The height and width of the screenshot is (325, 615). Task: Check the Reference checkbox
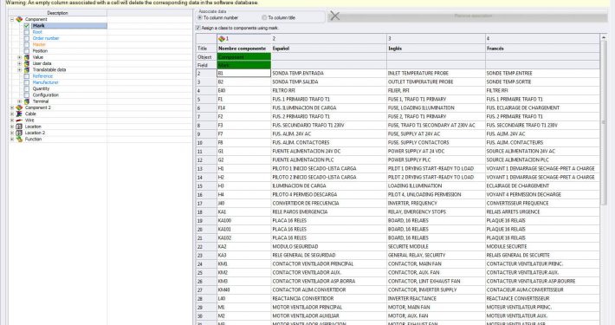point(27,76)
